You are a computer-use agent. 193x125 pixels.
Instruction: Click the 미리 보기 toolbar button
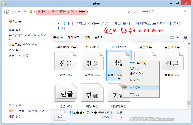[73, 37]
